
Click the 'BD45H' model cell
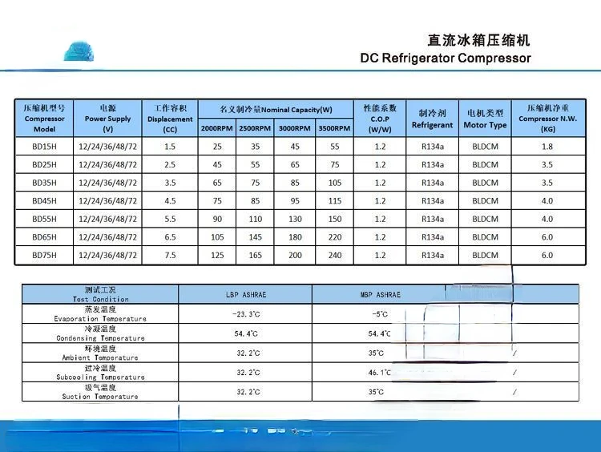[44, 201]
